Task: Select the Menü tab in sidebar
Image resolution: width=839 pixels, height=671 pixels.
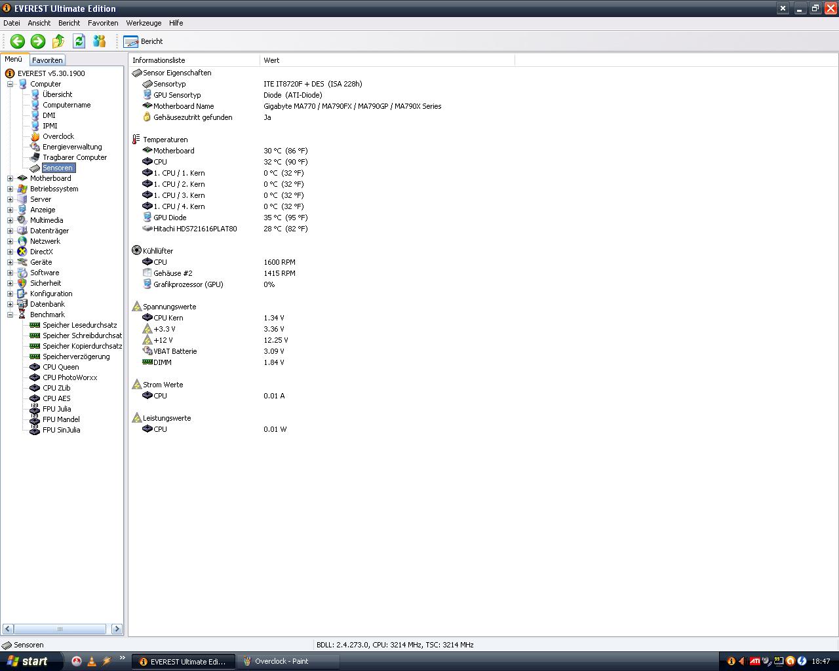Action: pos(14,59)
